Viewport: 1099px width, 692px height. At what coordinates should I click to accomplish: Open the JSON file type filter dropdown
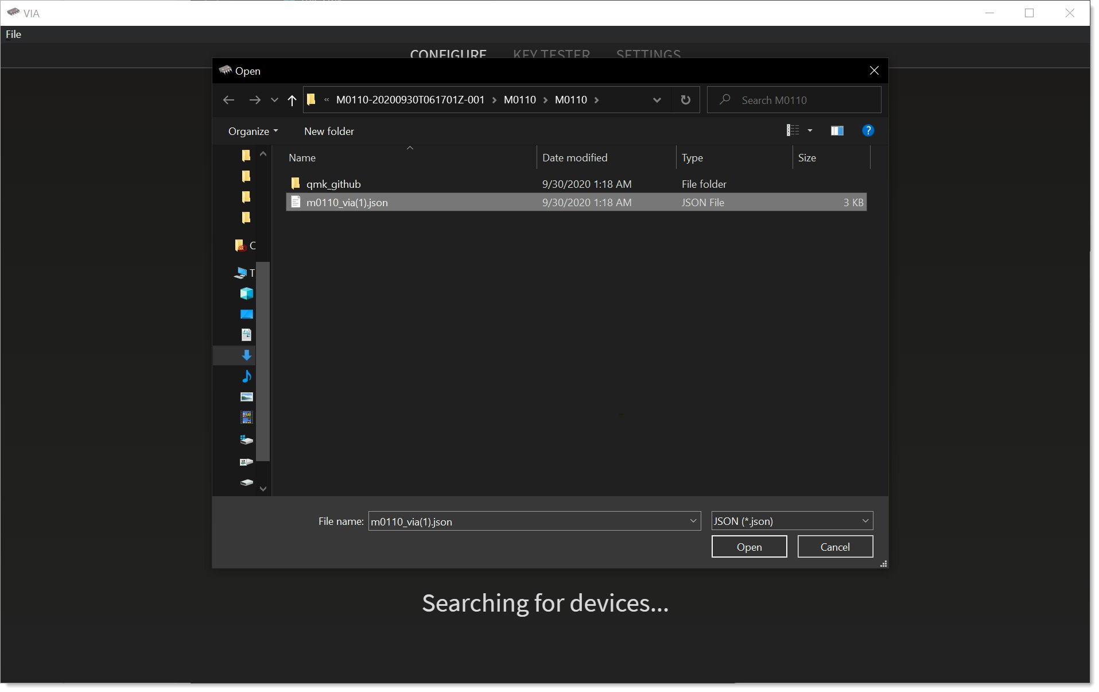coord(791,521)
